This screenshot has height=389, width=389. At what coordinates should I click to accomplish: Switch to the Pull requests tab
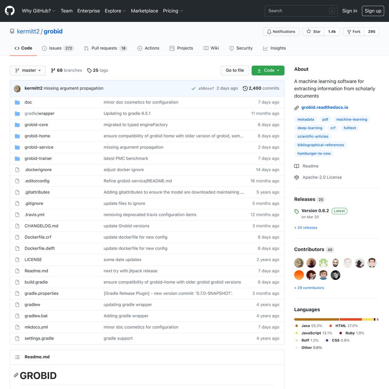pos(105,48)
